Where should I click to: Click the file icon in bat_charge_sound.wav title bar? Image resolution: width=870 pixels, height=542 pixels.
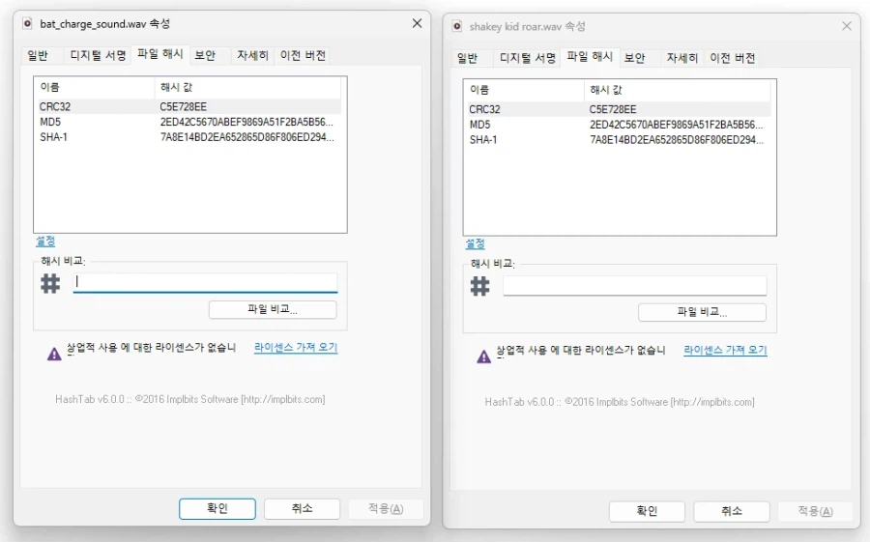(x=27, y=23)
